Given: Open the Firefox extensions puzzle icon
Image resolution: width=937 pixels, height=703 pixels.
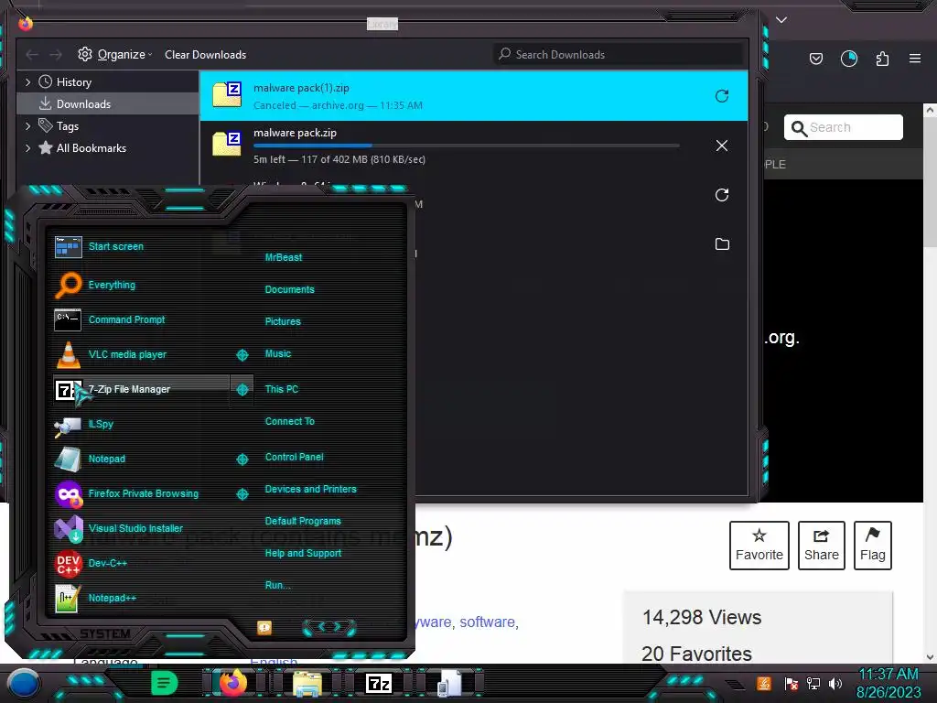Looking at the screenshot, I should 882,59.
